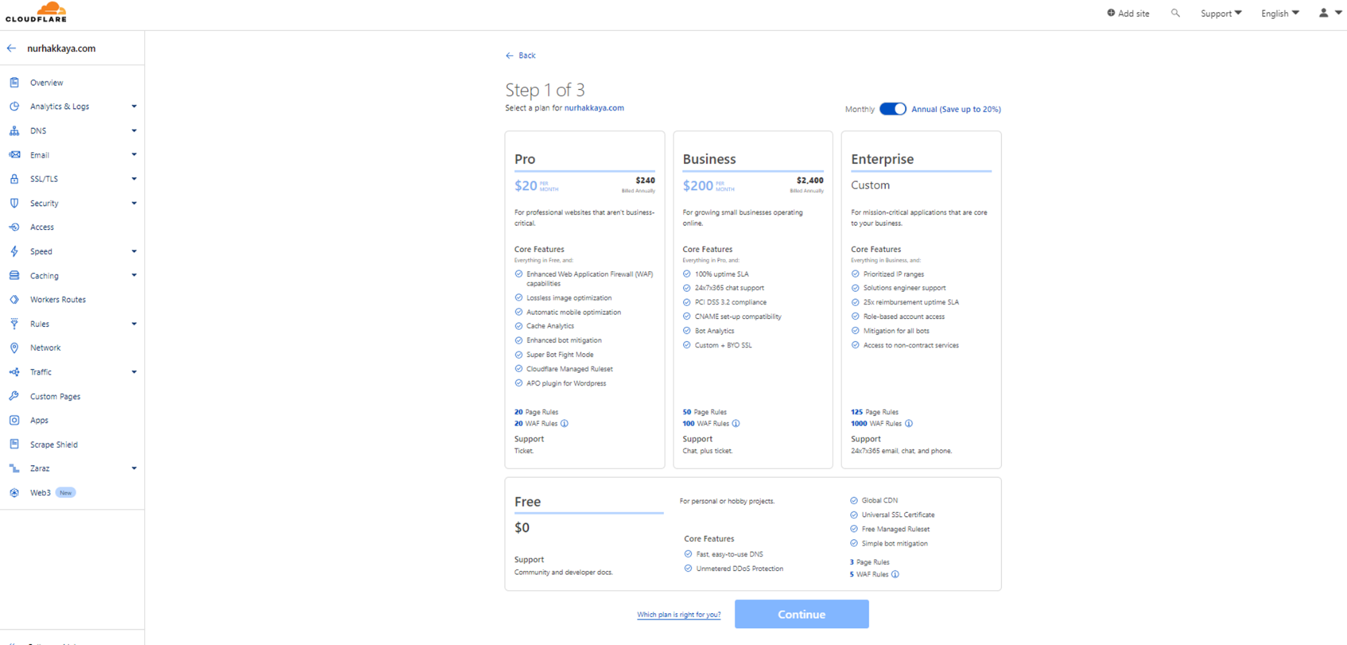Expand the Speed menu arrow
This screenshot has width=1347, height=645.
point(134,251)
